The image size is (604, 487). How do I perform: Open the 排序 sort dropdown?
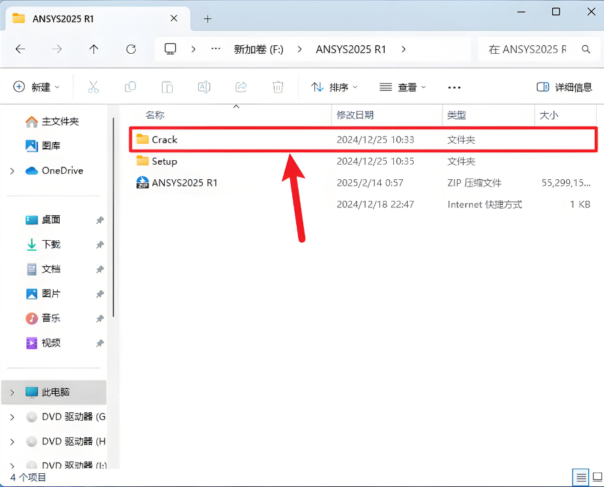334,87
